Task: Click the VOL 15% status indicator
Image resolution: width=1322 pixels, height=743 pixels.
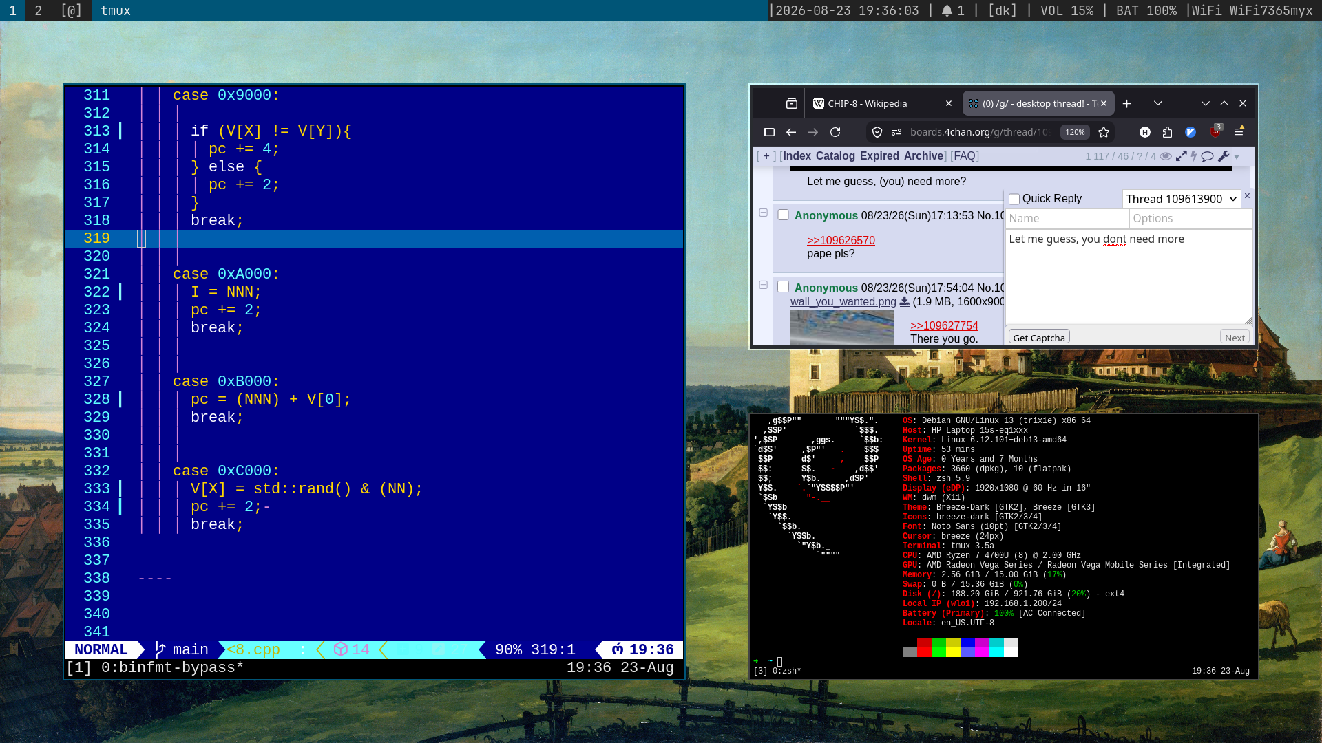Action: 1067,10
